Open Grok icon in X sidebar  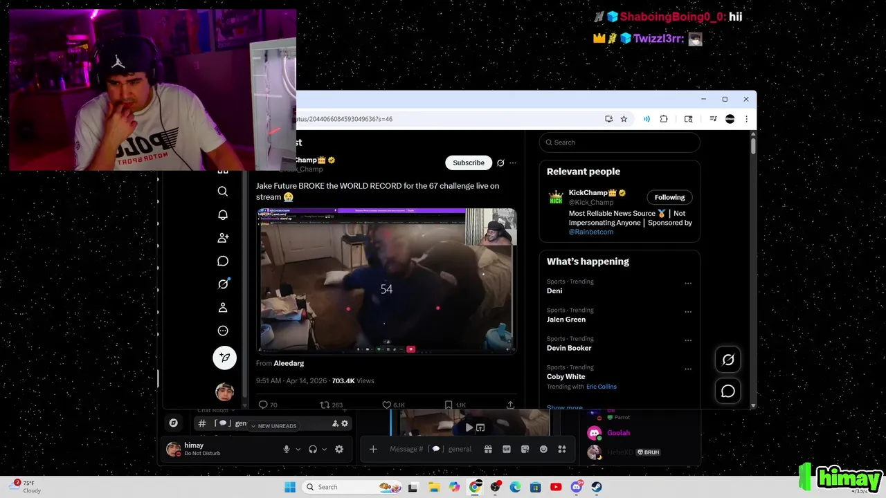point(223,284)
